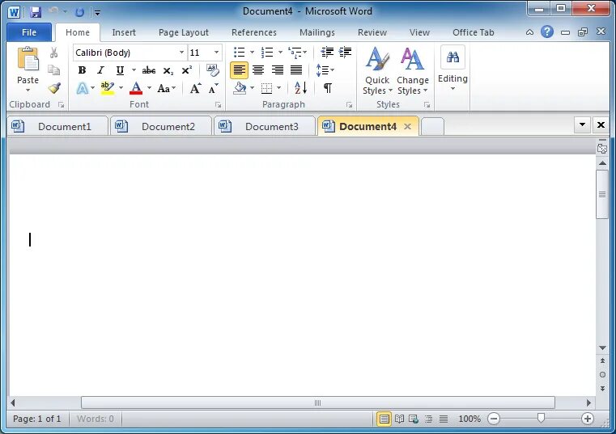Click the Borders icon
Viewport: 616px width, 434px height.
(x=267, y=88)
